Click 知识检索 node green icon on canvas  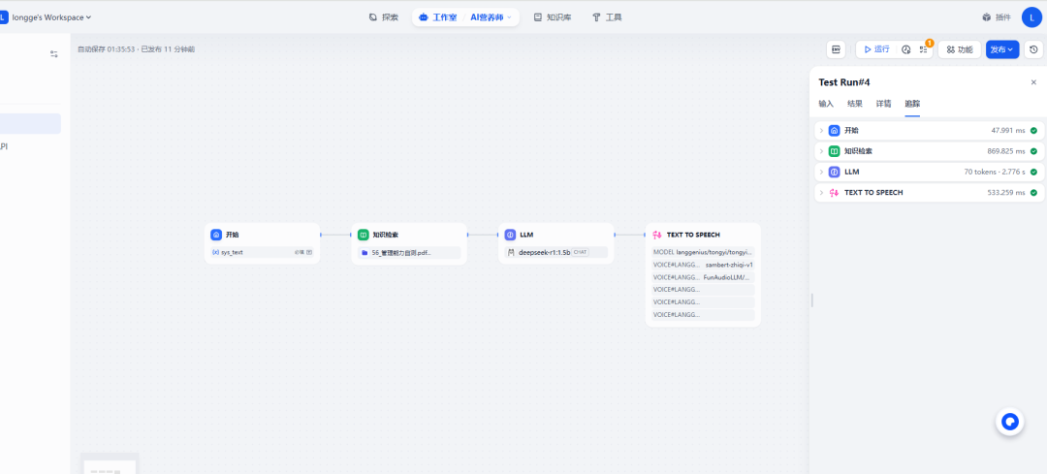point(363,235)
